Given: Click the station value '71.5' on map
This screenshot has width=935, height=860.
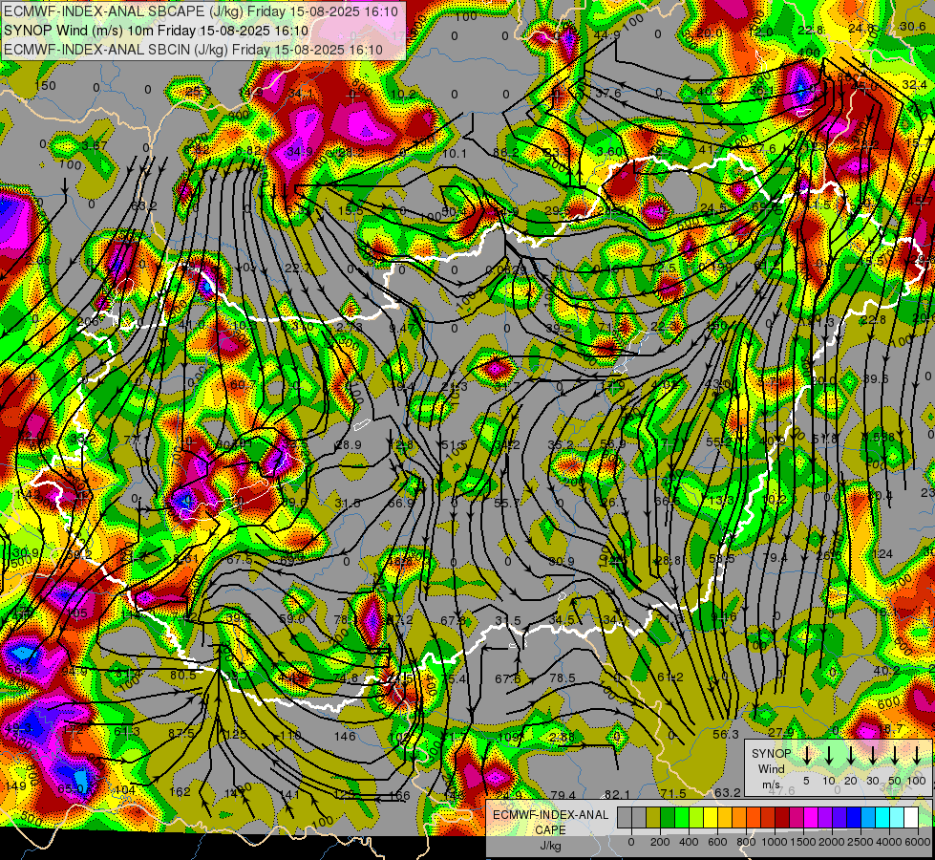Looking at the screenshot, I should (x=673, y=793).
